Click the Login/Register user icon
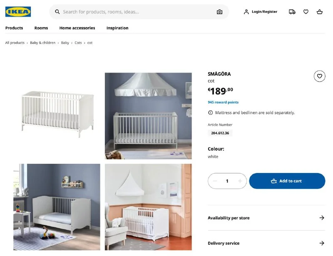 tap(246, 12)
